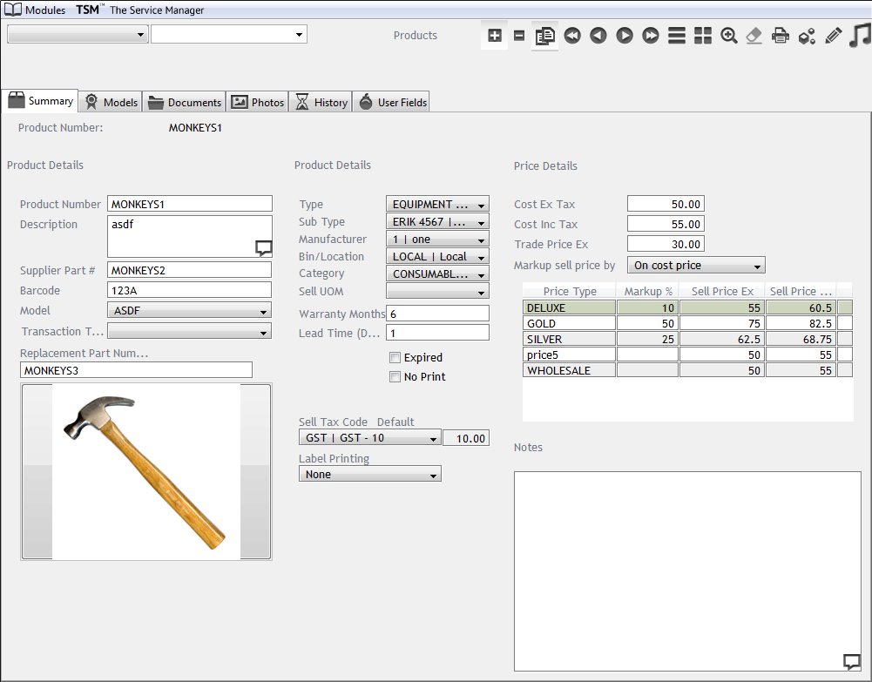Tick the No Print checkbox
The height and width of the screenshot is (682, 872).
[x=395, y=377]
